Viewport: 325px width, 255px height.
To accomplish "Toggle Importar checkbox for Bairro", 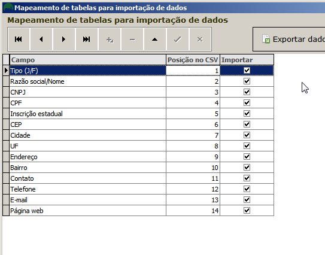I will tap(247, 168).
